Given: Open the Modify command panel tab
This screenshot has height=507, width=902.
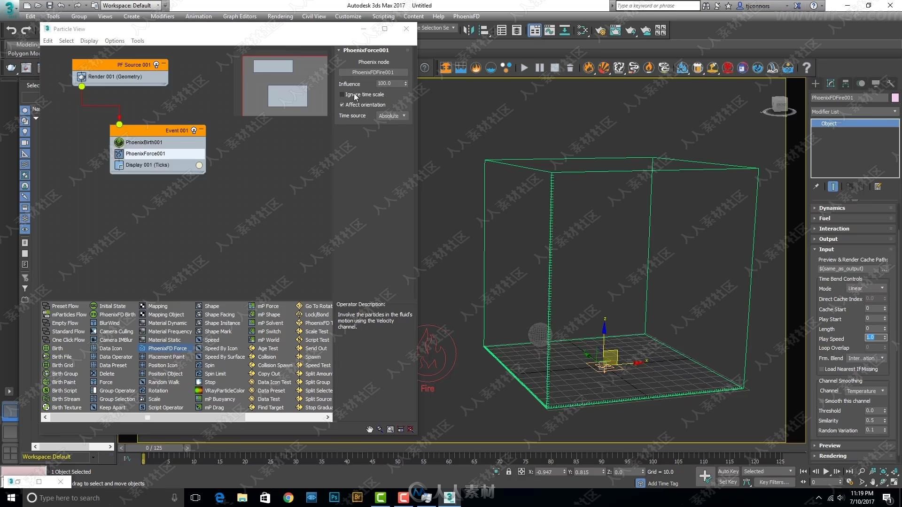Looking at the screenshot, I should click(831, 83).
